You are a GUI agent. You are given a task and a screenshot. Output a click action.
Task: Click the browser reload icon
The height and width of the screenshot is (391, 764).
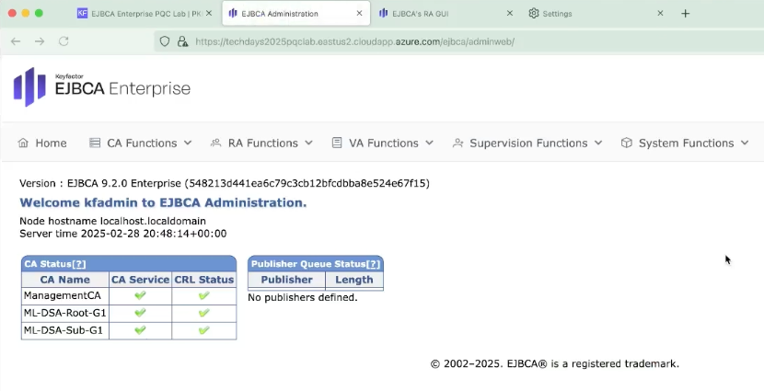coord(64,41)
